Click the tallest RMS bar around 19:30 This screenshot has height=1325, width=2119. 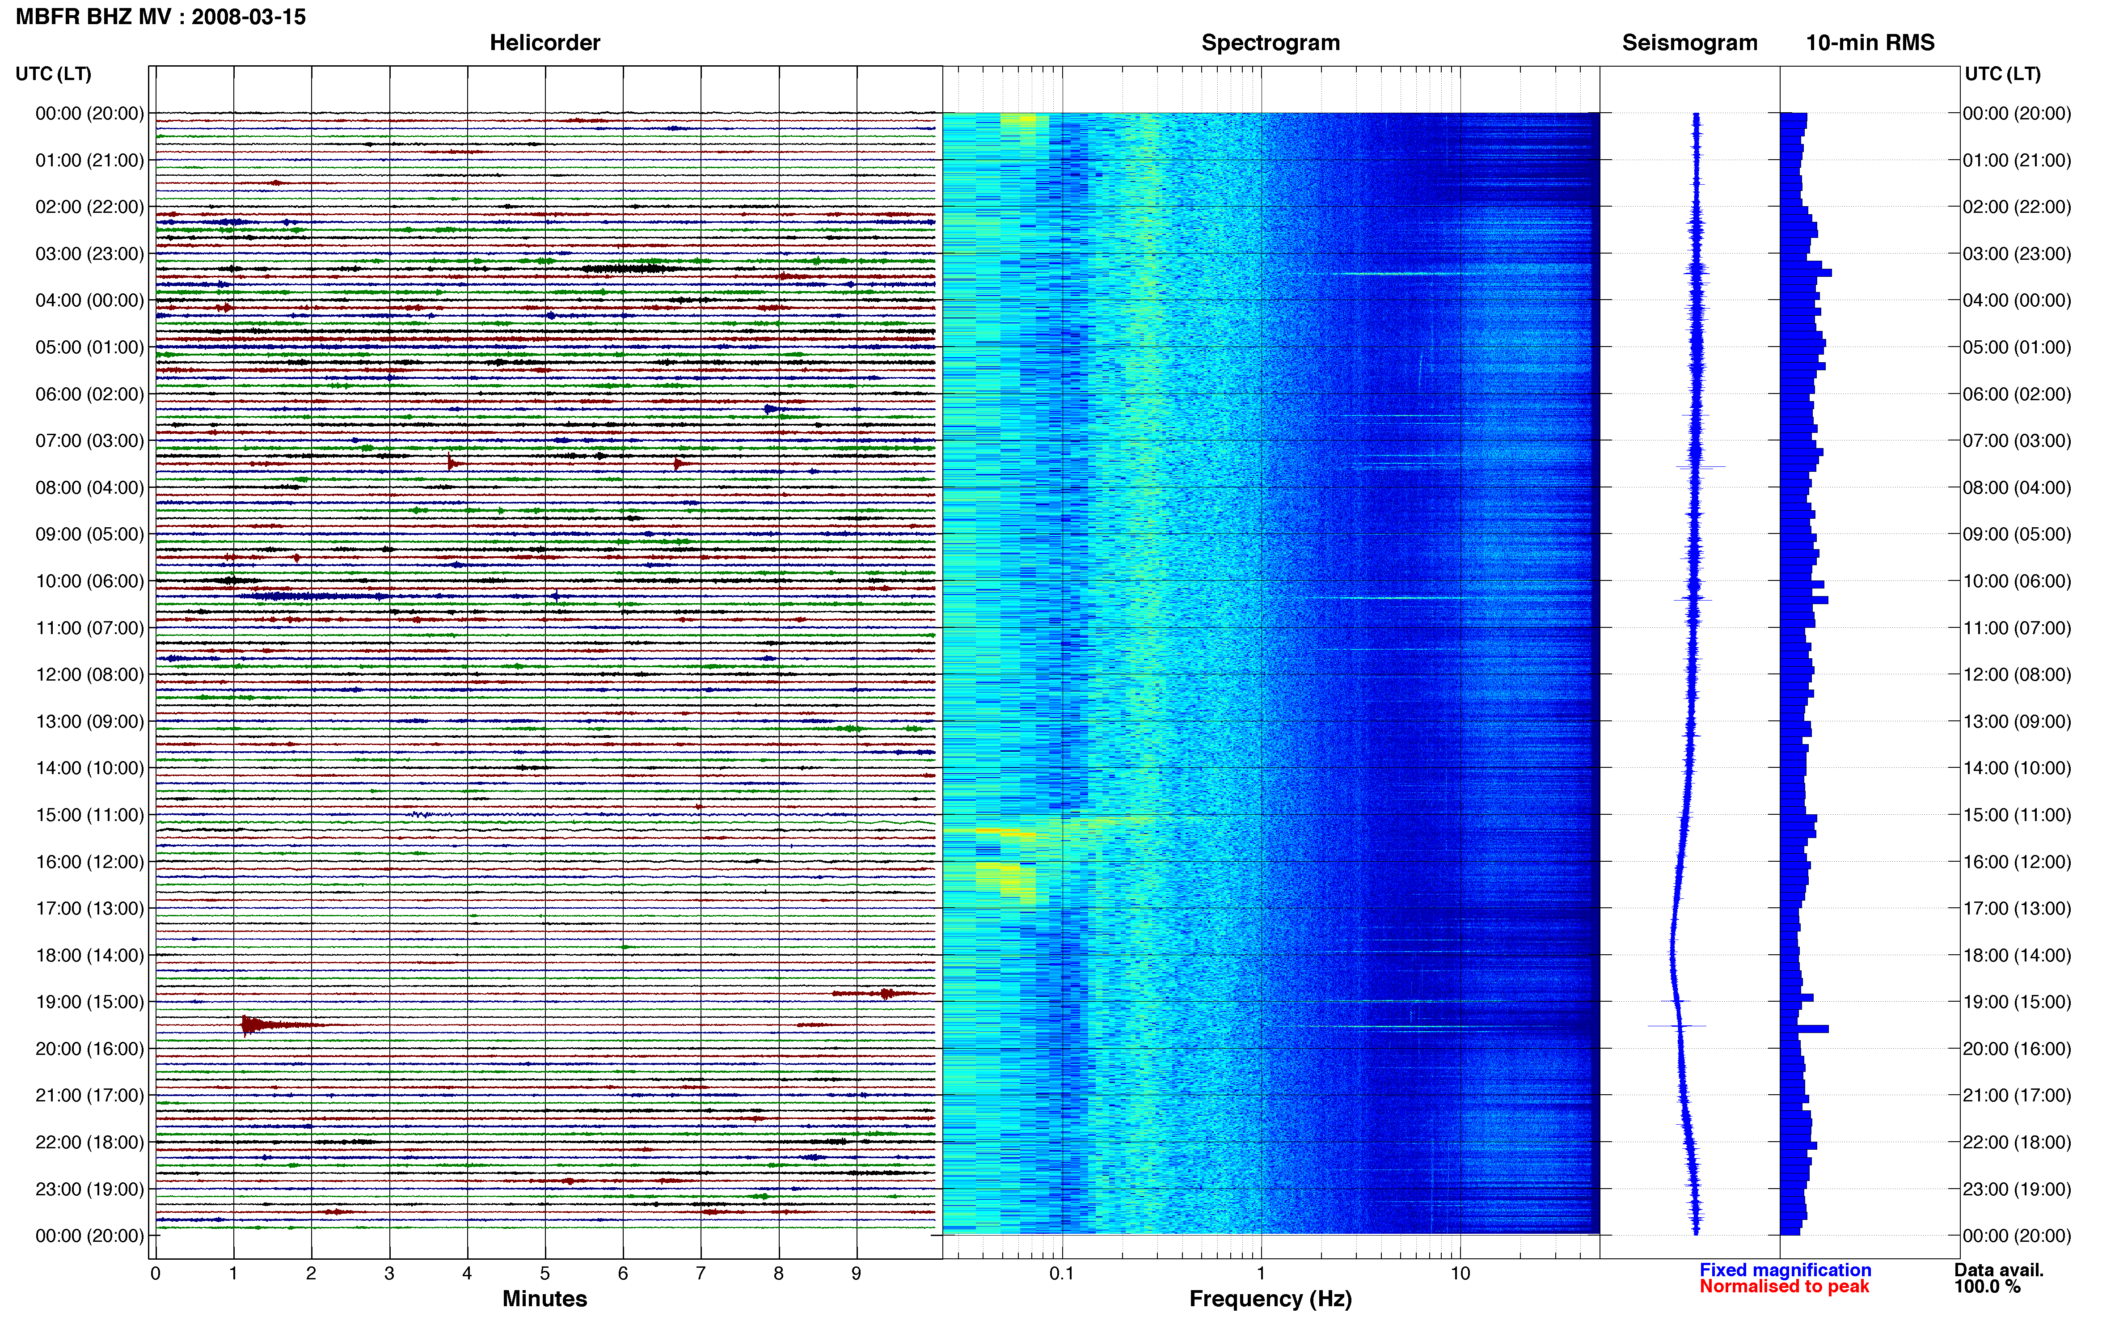pos(1805,1029)
